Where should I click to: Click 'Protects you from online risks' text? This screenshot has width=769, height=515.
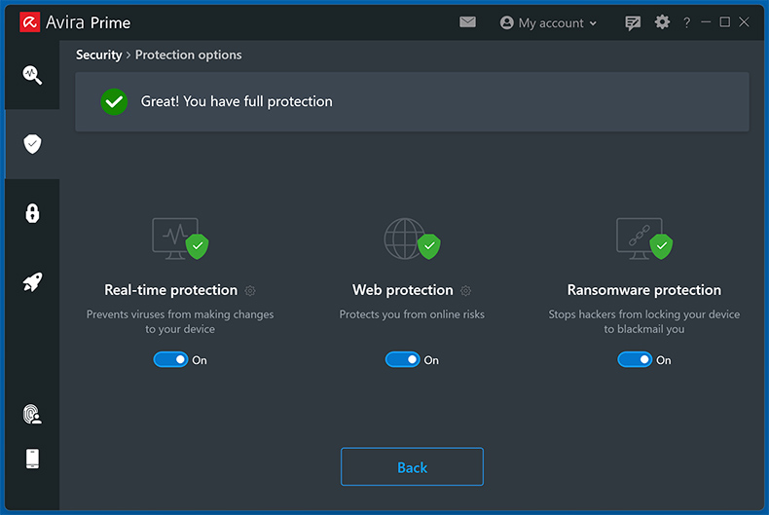click(412, 314)
